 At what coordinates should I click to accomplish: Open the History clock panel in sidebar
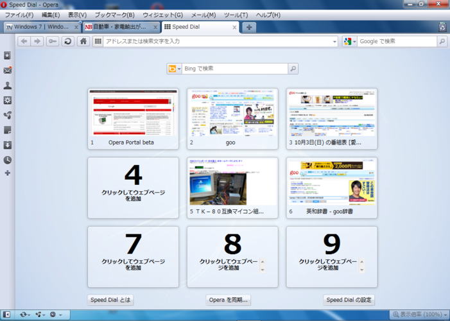pyautogui.click(x=8, y=160)
